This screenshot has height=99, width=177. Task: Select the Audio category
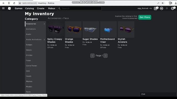tap(28, 34)
